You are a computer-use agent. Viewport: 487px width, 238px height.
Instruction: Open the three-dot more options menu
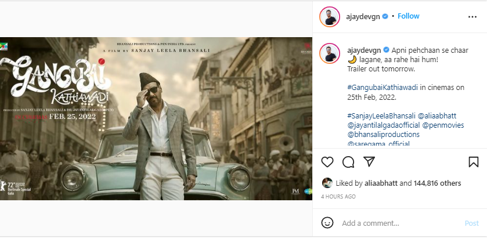pyautogui.click(x=472, y=17)
